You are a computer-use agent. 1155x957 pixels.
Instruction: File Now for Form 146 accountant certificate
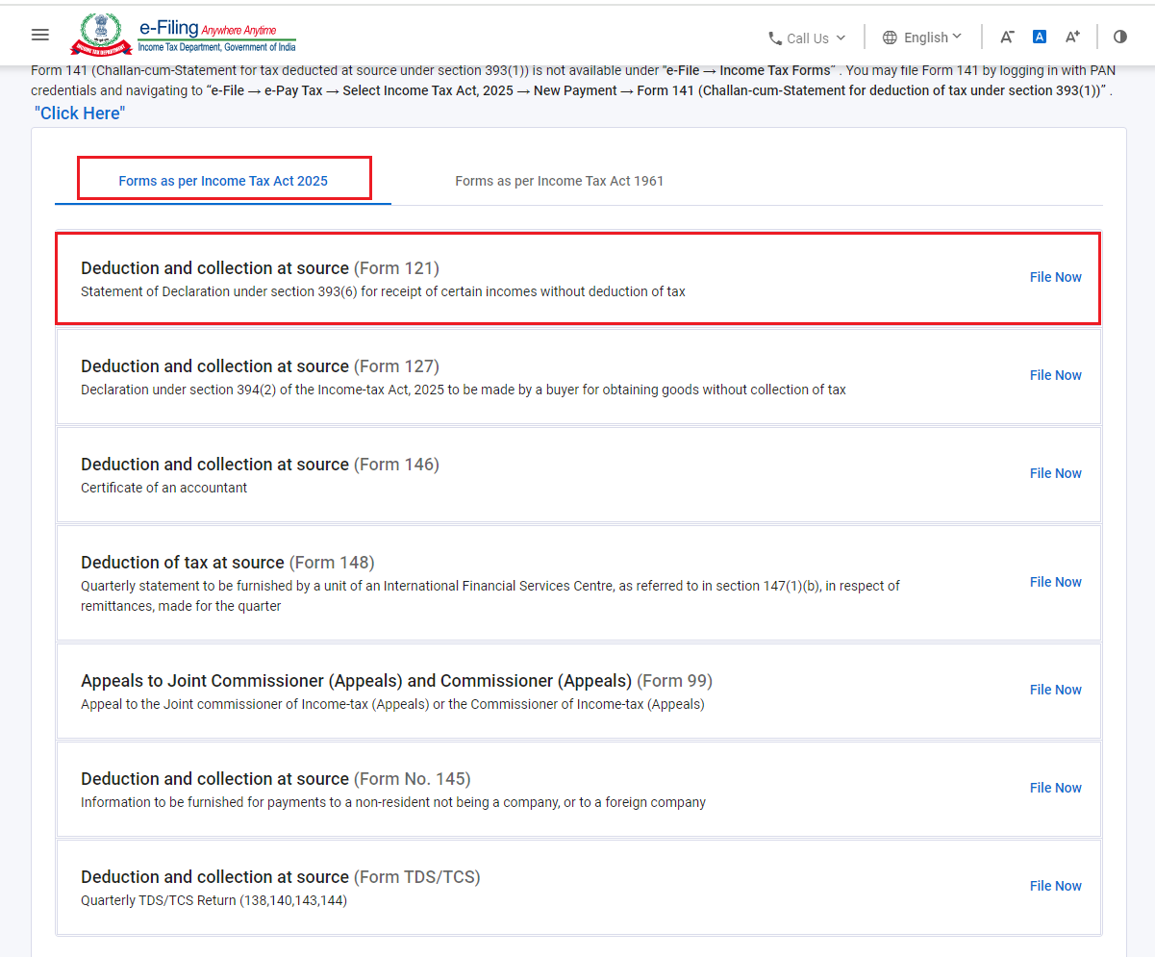pyautogui.click(x=1055, y=473)
